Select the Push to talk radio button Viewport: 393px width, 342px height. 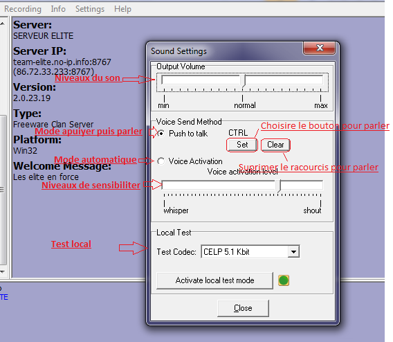161,134
